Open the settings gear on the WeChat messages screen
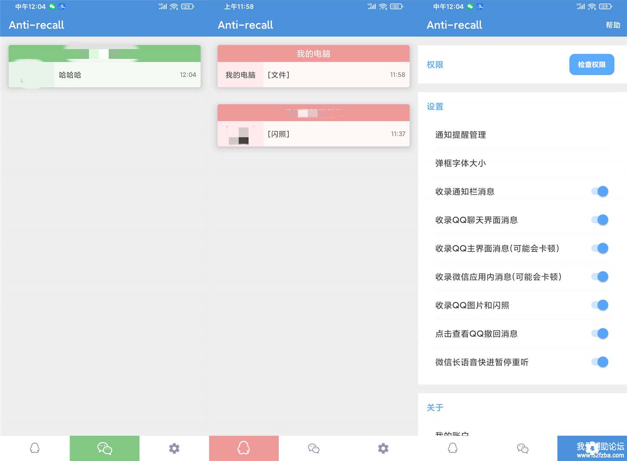 point(174,448)
